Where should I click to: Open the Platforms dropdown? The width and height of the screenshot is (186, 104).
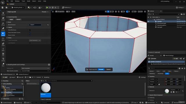(67, 8)
